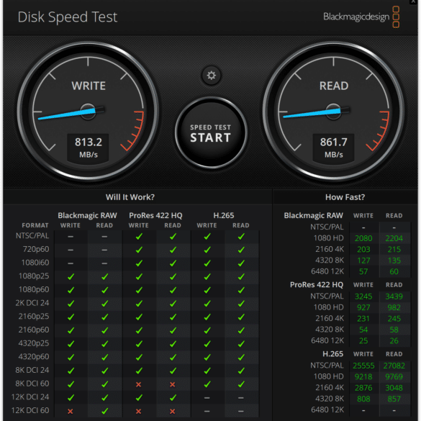The image size is (421, 421).
Task: Click the 2K DCI 24 format row label
Action: pos(32,303)
